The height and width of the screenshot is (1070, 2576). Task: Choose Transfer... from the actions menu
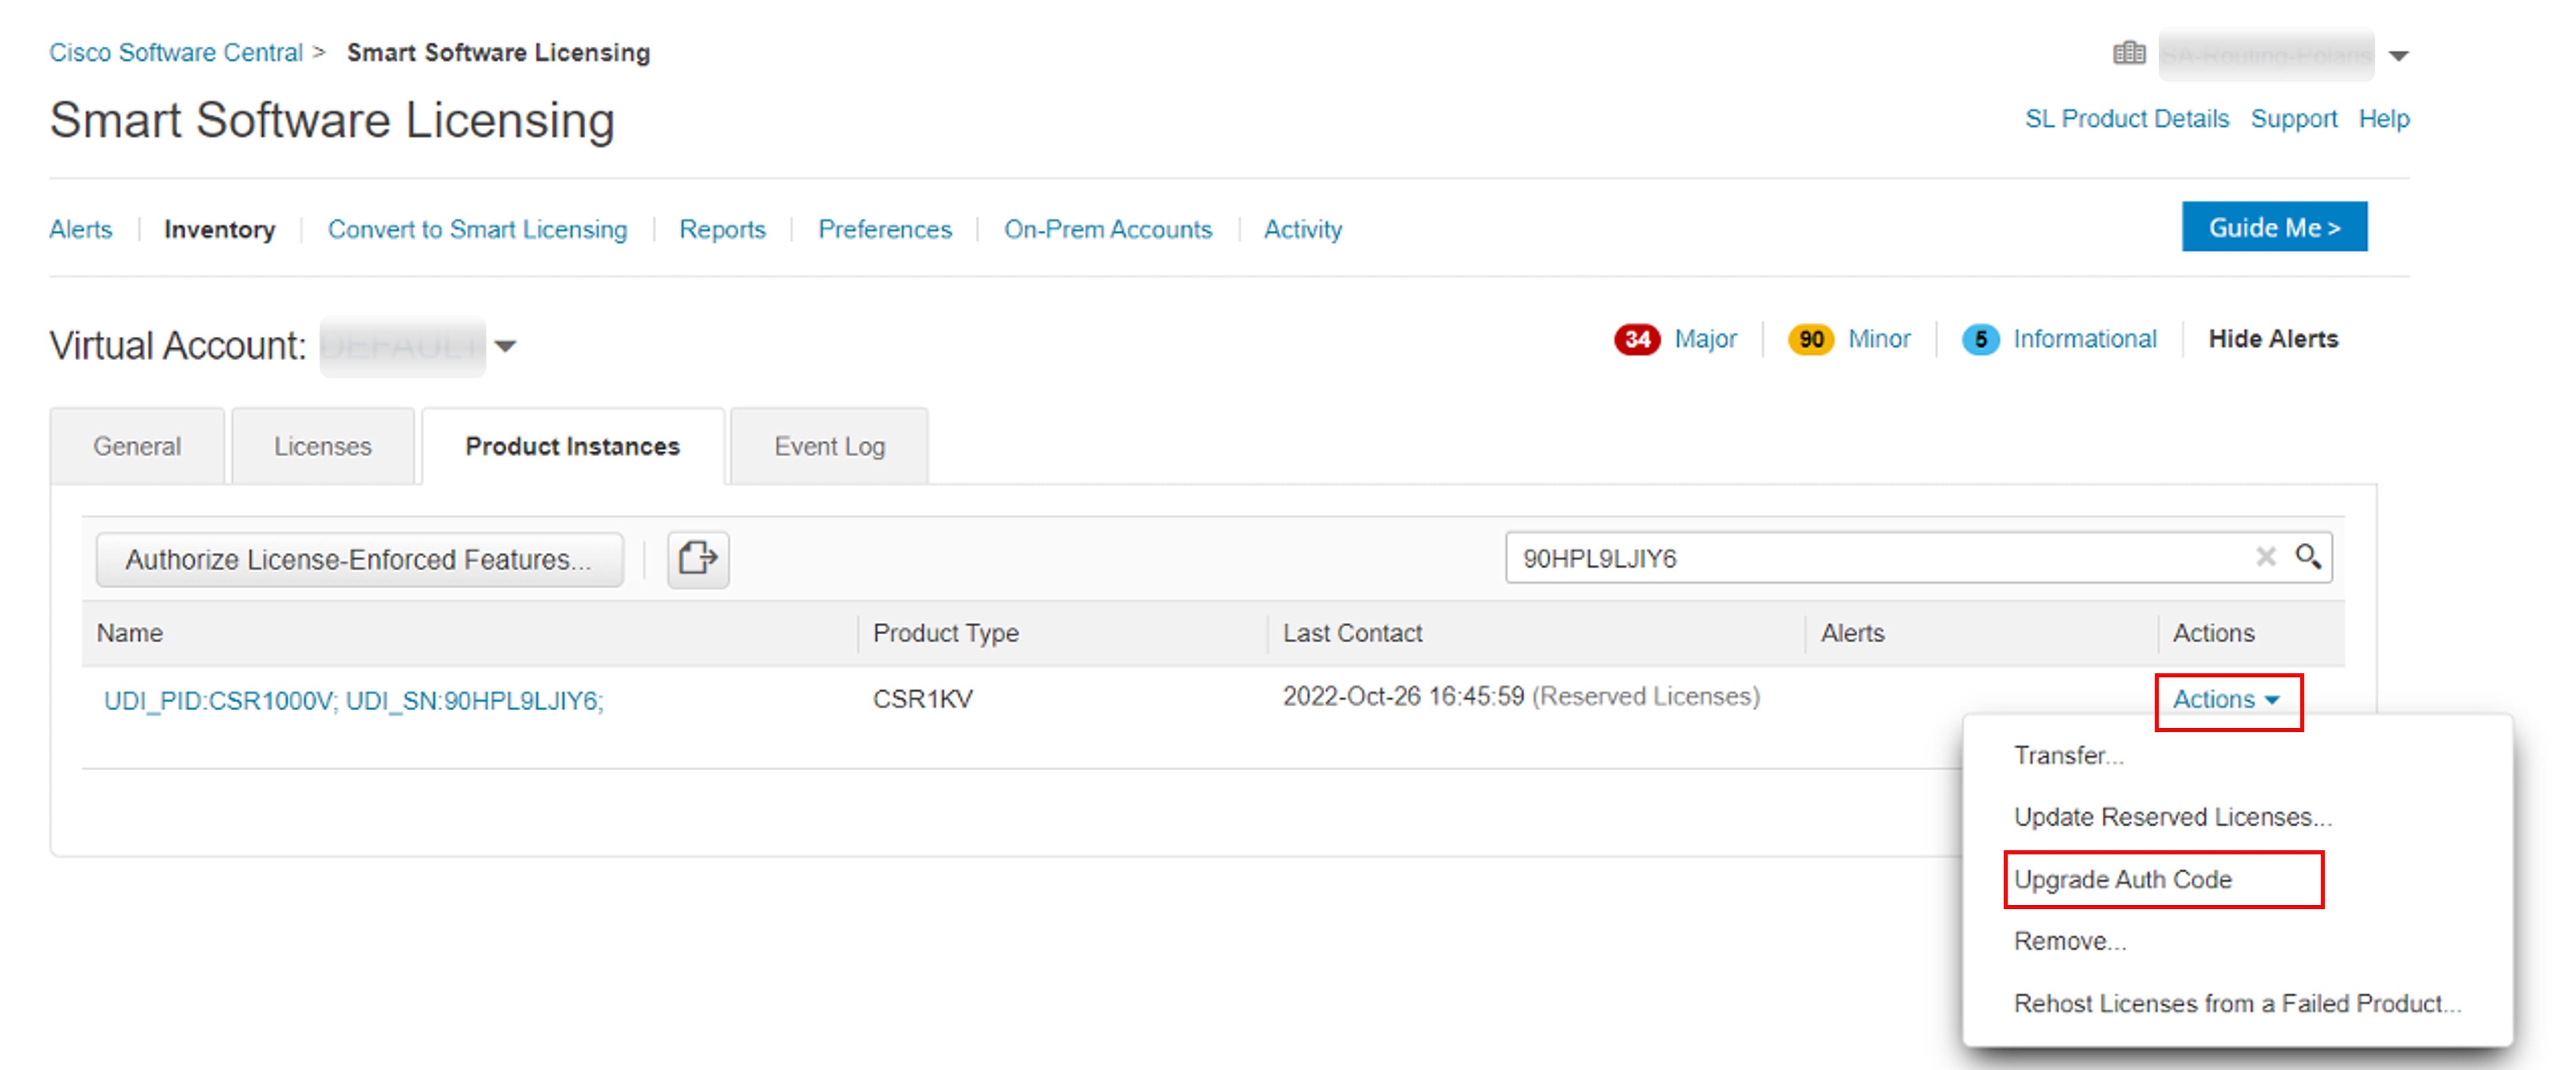coord(2068,755)
